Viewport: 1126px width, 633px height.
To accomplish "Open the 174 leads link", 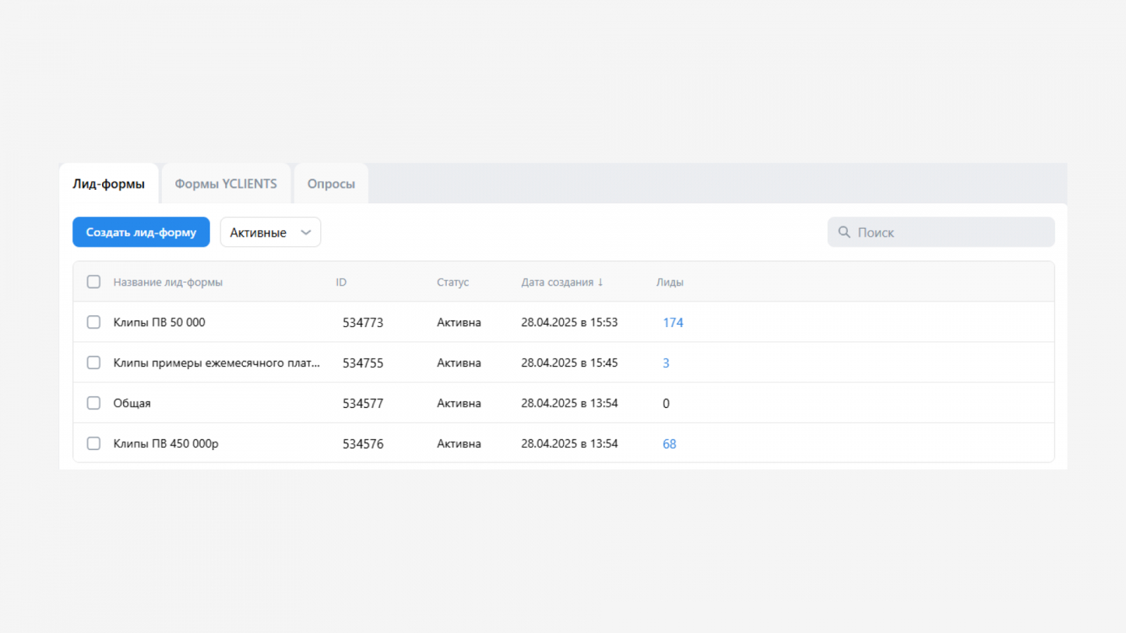I will [x=673, y=323].
